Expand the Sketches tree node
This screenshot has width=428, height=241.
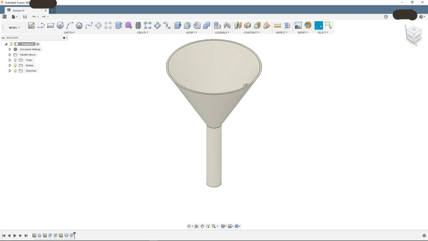(10, 71)
